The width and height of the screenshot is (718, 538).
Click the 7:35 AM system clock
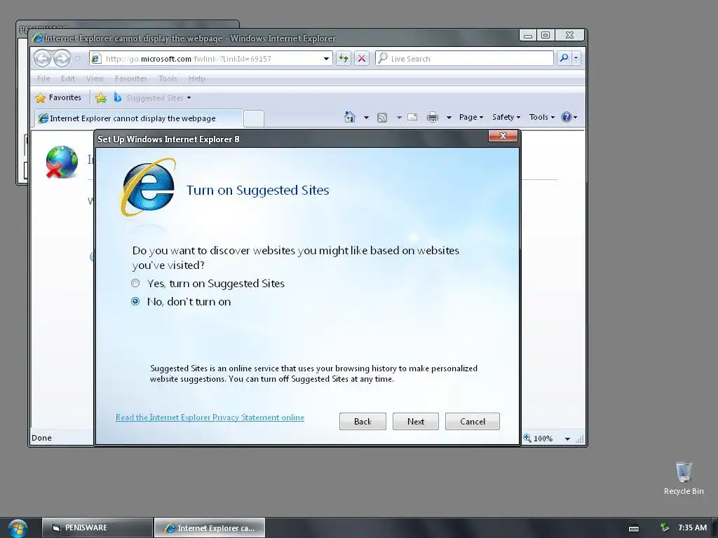click(x=692, y=527)
